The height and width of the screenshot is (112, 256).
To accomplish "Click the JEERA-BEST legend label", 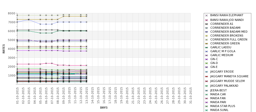I will click(218, 90).
